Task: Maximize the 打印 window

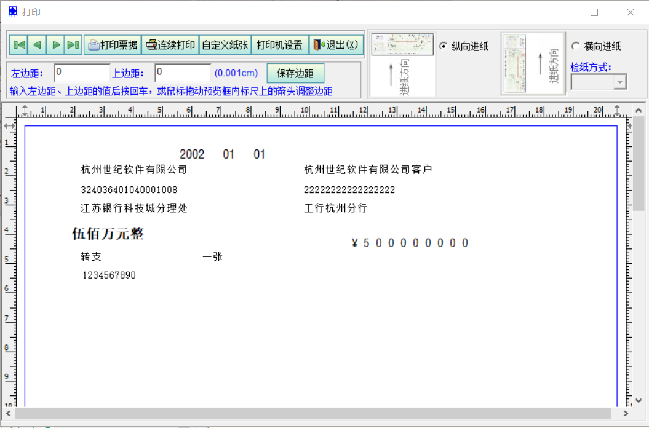Action: click(594, 12)
